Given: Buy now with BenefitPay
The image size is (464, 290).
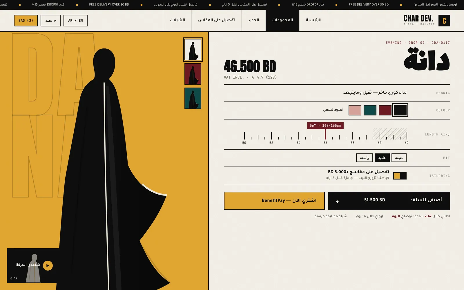Looking at the screenshot, I should click(274, 200).
